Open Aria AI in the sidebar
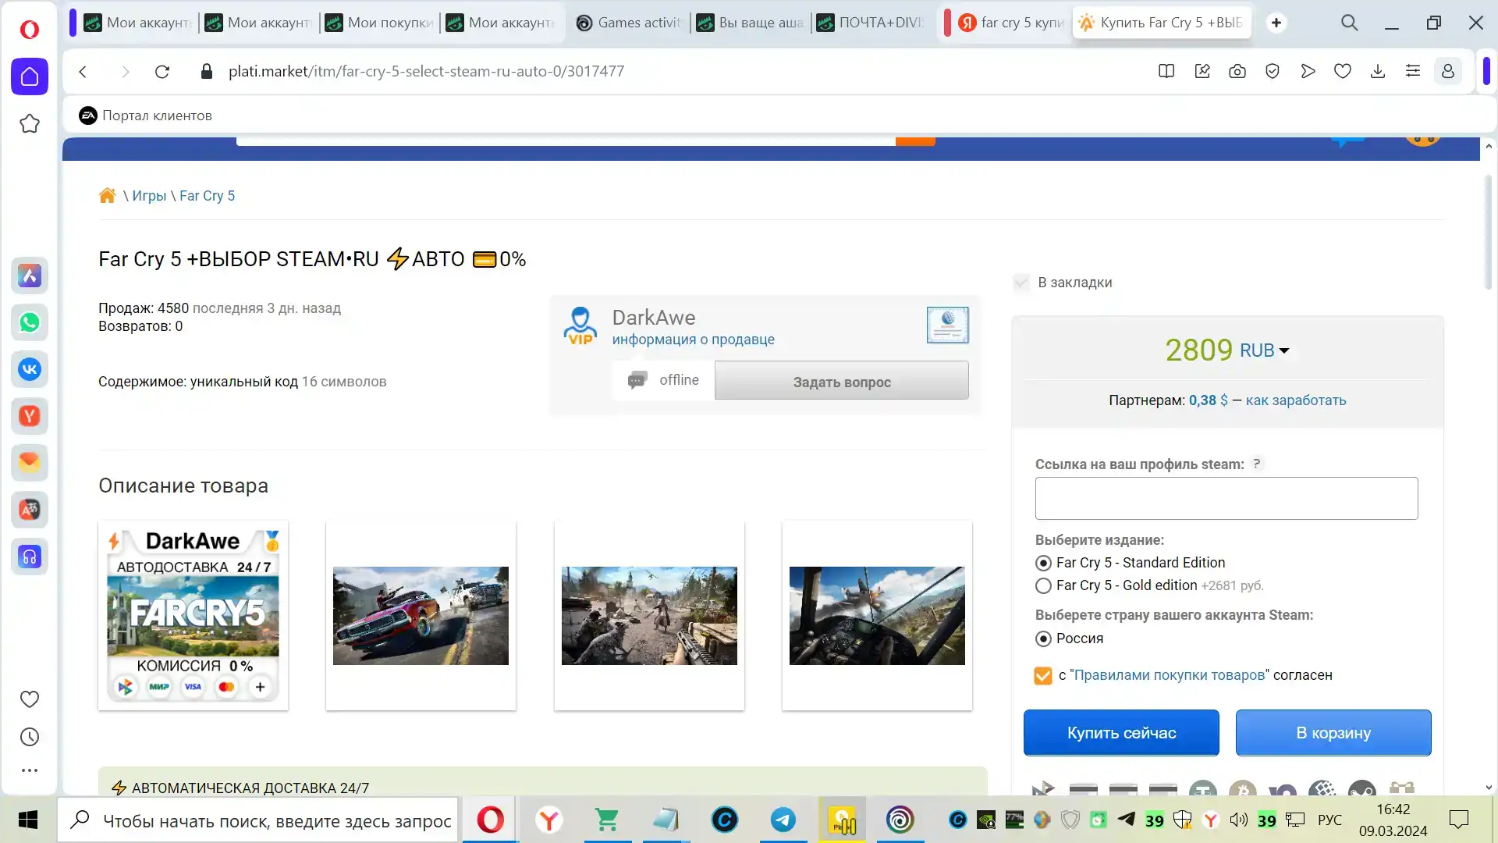This screenshot has height=843, width=1498. pos(30,276)
